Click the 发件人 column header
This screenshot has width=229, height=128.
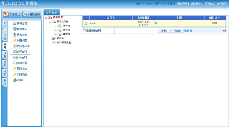[x=111, y=18]
